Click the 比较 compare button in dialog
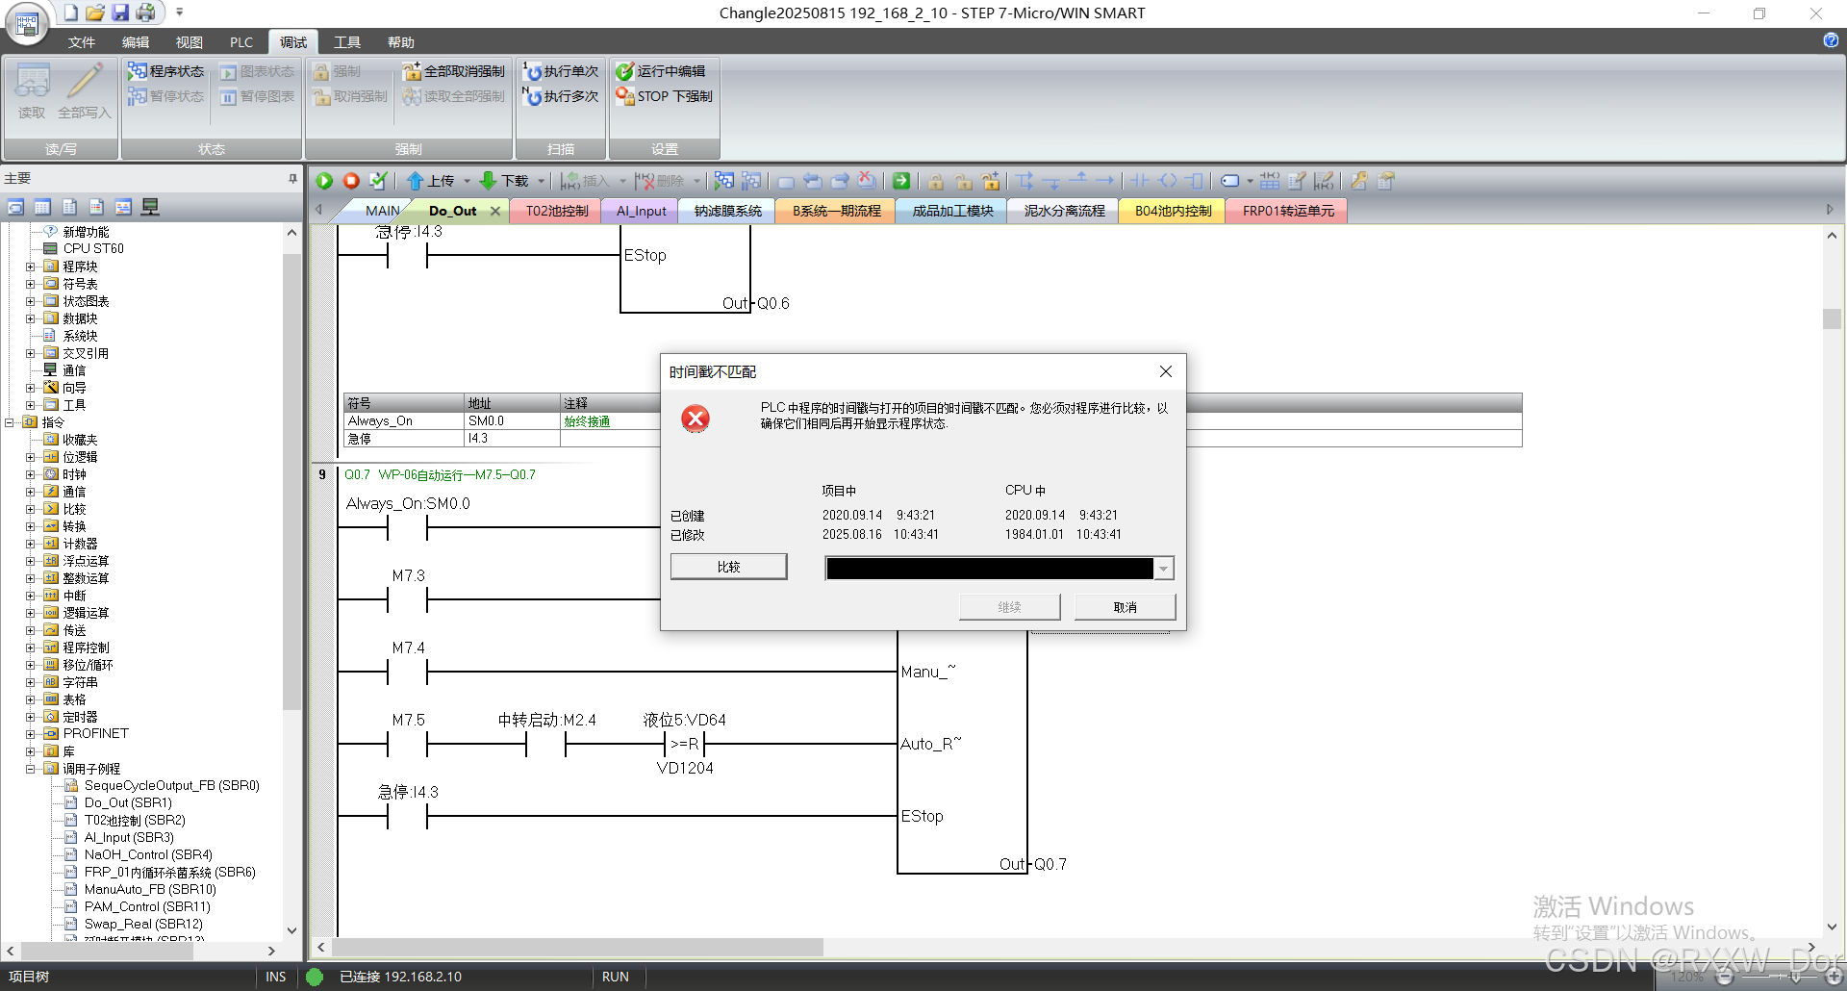The image size is (1847, 991). 728,567
